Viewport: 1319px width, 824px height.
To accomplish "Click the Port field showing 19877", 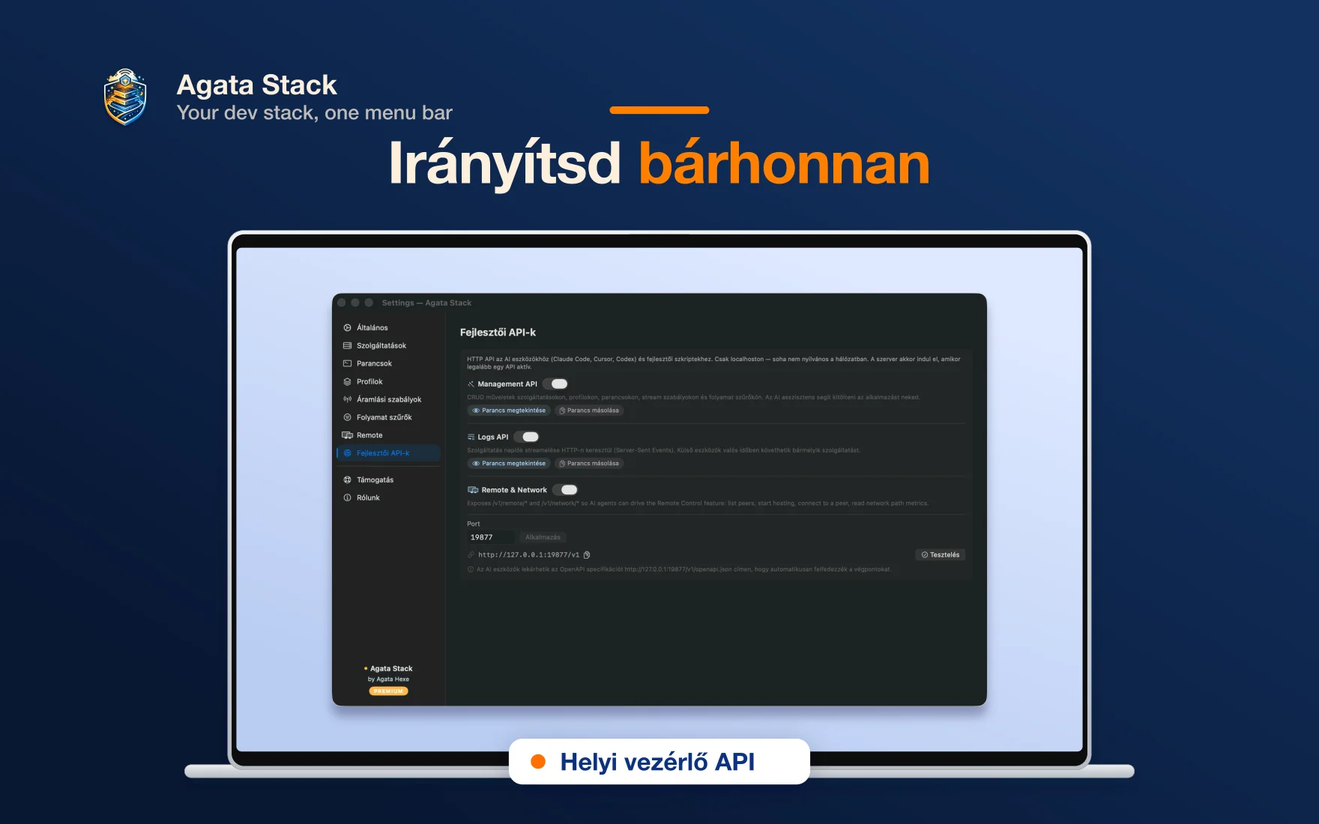I will tap(491, 537).
